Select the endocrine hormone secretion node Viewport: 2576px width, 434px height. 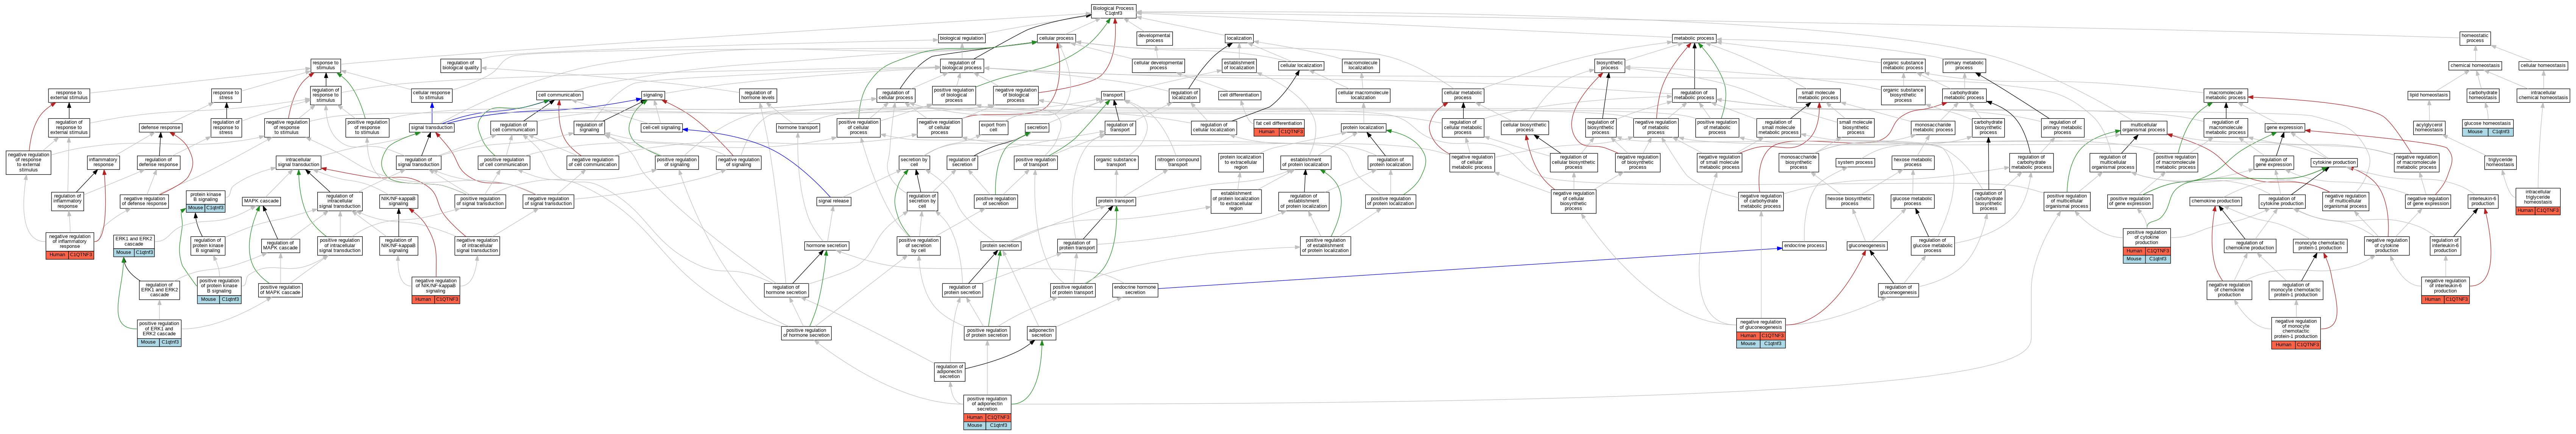[x=1135, y=290]
